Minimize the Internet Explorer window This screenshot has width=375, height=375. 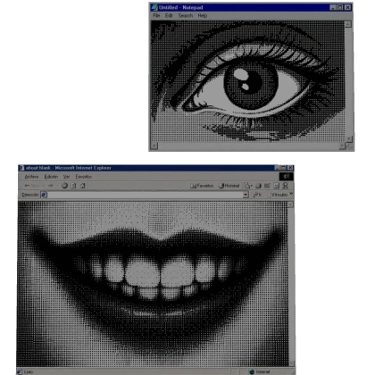coord(278,168)
